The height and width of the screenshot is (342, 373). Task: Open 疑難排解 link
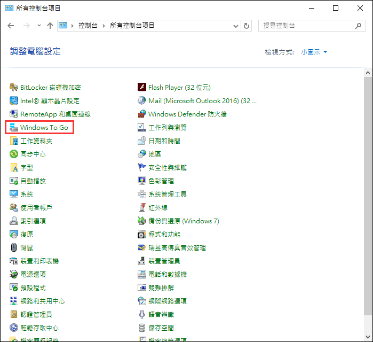click(x=161, y=287)
